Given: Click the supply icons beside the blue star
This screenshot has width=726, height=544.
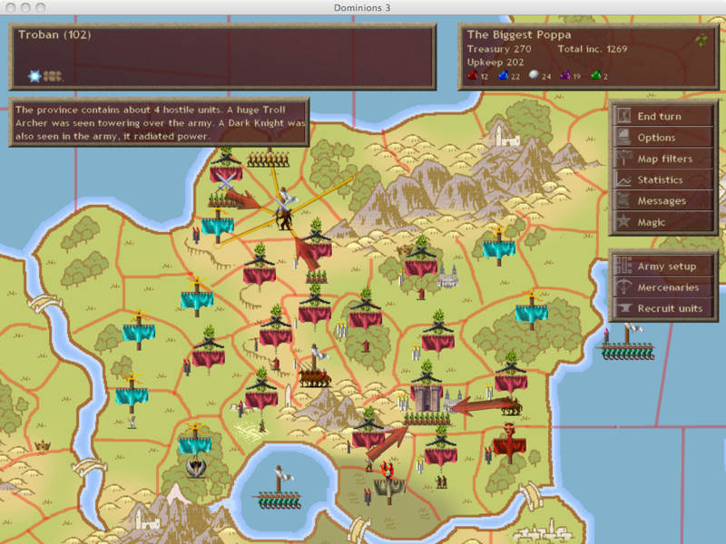Looking at the screenshot, I should [53, 76].
